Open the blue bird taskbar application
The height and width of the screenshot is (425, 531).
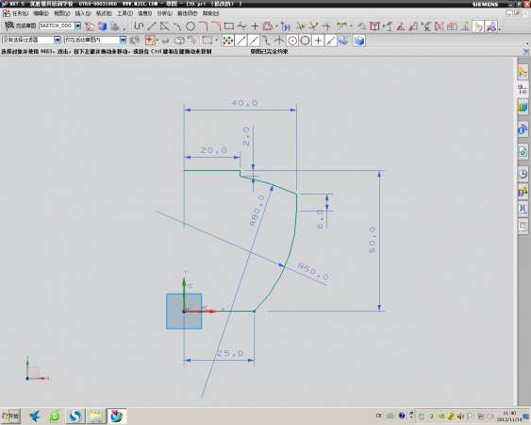point(35,416)
